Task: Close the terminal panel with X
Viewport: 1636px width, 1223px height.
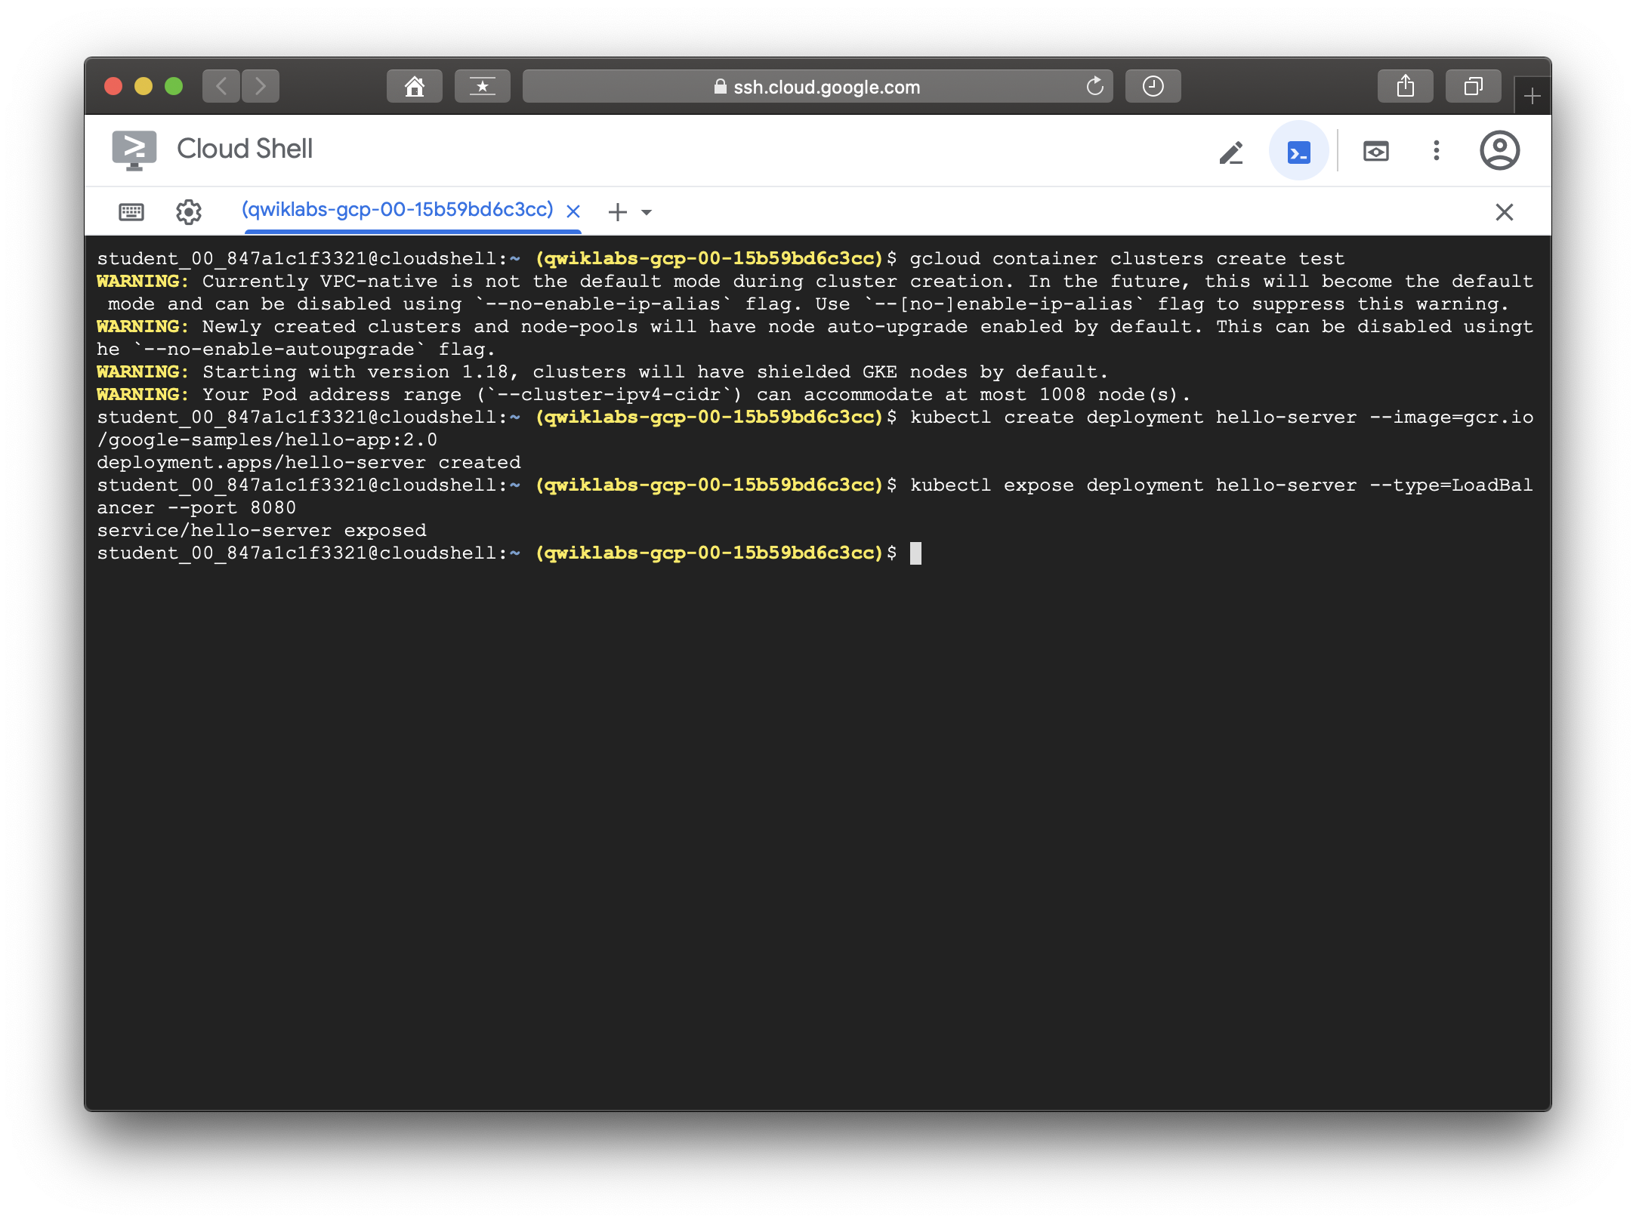Action: pos(1504,212)
